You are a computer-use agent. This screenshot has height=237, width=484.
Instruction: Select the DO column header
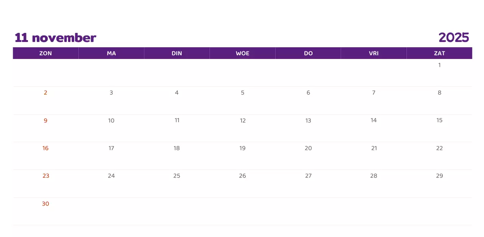pos(308,53)
